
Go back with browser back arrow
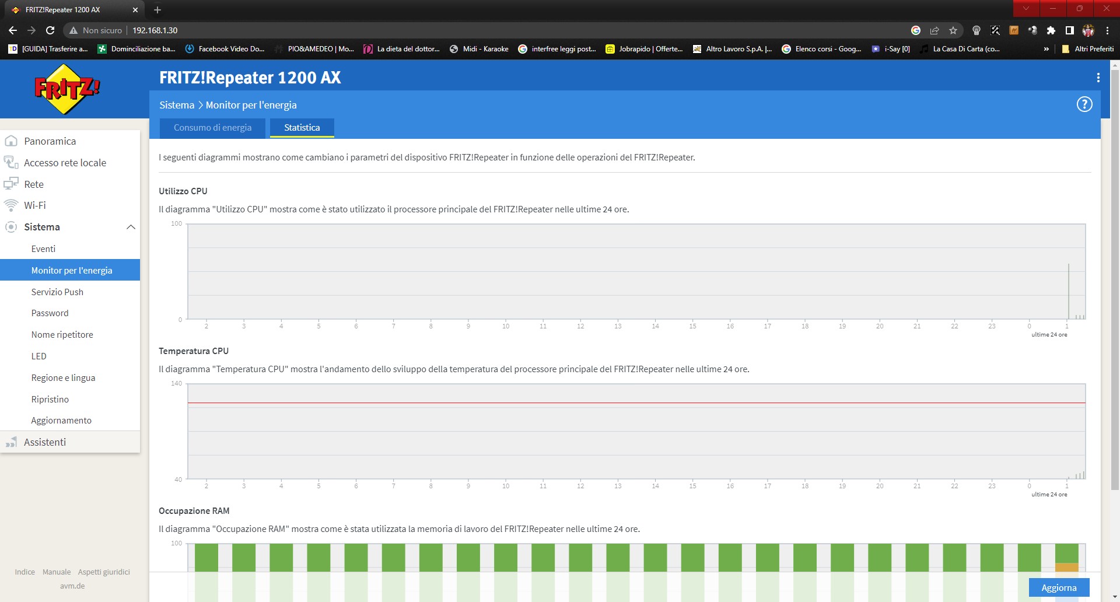point(13,30)
